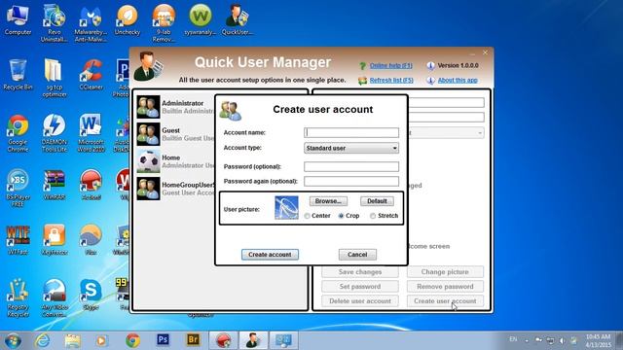Image resolution: width=623 pixels, height=350 pixels.
Task: Open the DAEMON Tools Lite shortcut
Action: (55, 133)
